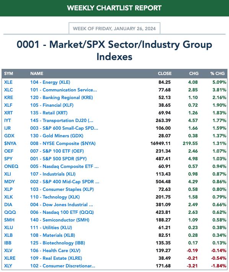The width and height of the screenshot is (229, 272).
Task: Click the $NYA symbol link
Action: [x=10, y=143]
